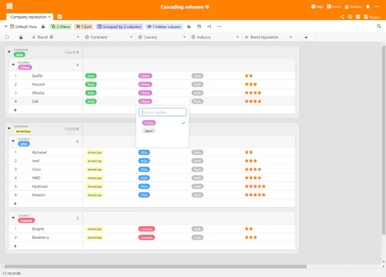Click the info icon beside Cascading columns title

click(x=207, y=7)
